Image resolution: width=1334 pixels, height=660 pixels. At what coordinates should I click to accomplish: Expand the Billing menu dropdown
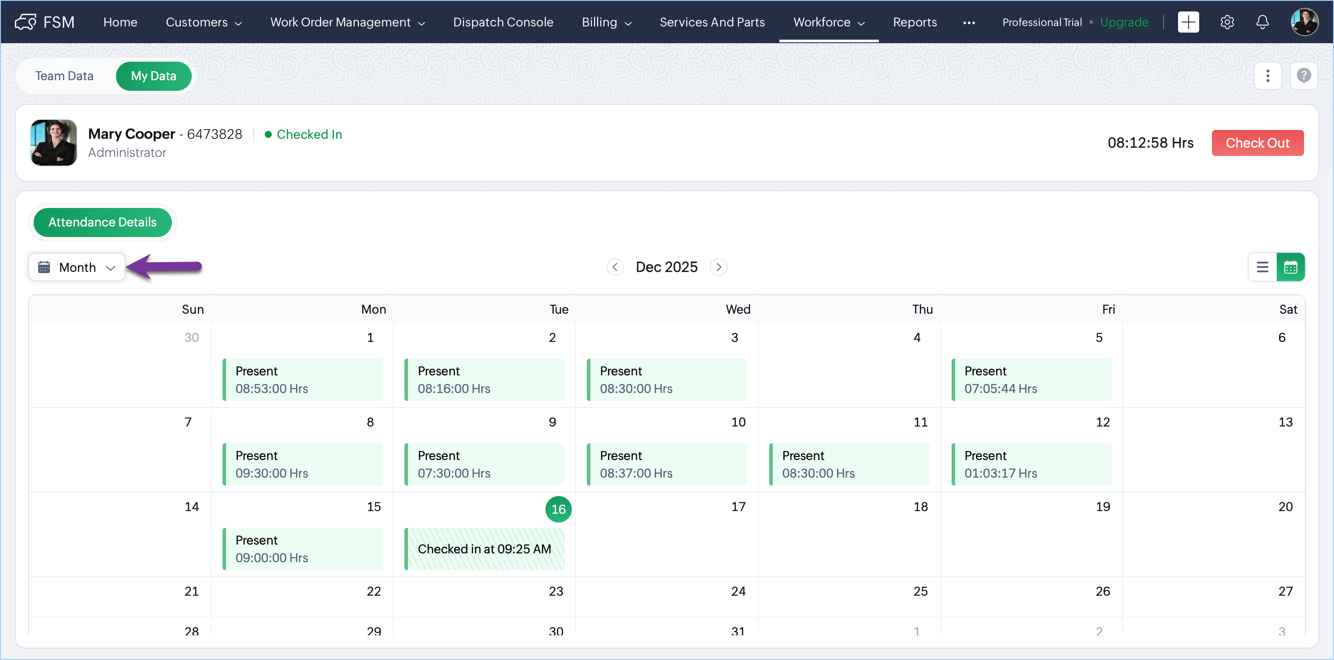606,22
